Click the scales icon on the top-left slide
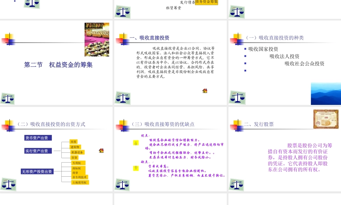 pos(31,3)
